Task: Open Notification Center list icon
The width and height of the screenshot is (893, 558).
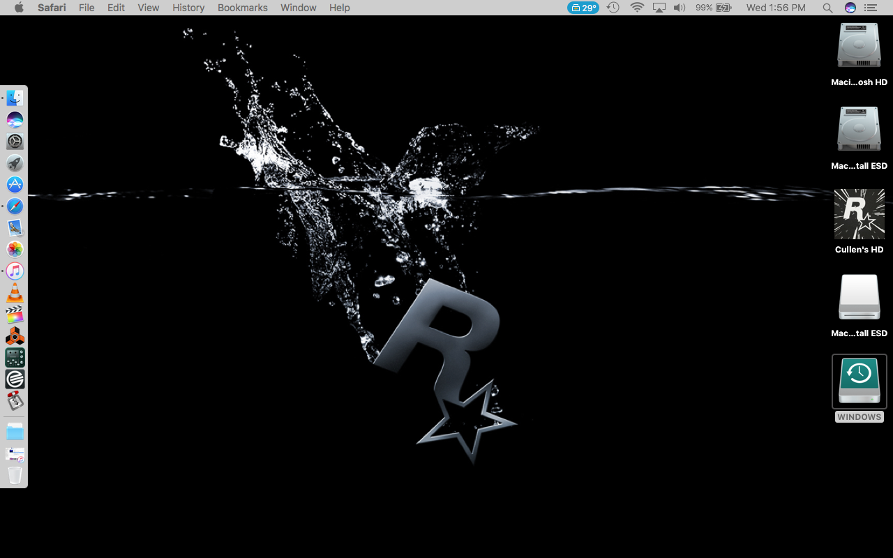Action: pos(871,8)
